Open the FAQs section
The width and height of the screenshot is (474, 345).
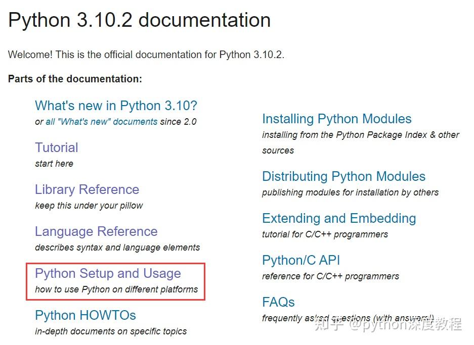[278, 302]
